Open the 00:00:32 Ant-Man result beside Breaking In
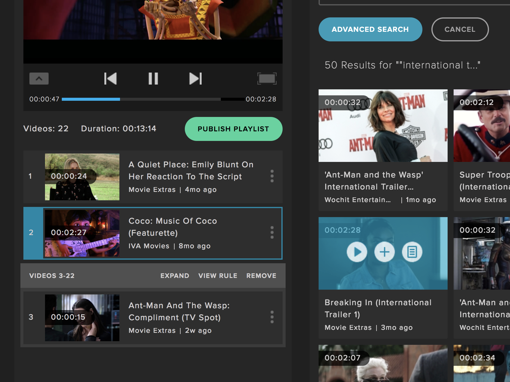 point(482,253)
